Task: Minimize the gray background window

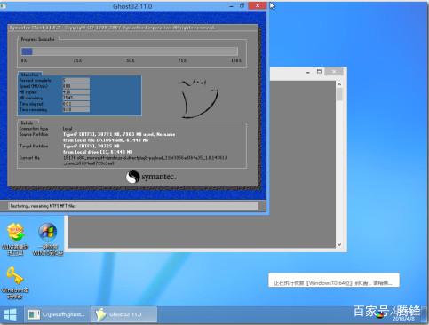Action: pyautogui.click(x=308, y=72)
